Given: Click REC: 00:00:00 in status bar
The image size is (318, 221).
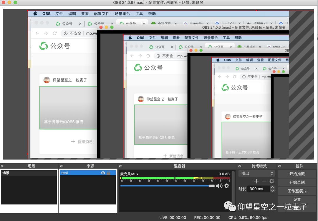Looking at the screenshot, I should point(207,217).
